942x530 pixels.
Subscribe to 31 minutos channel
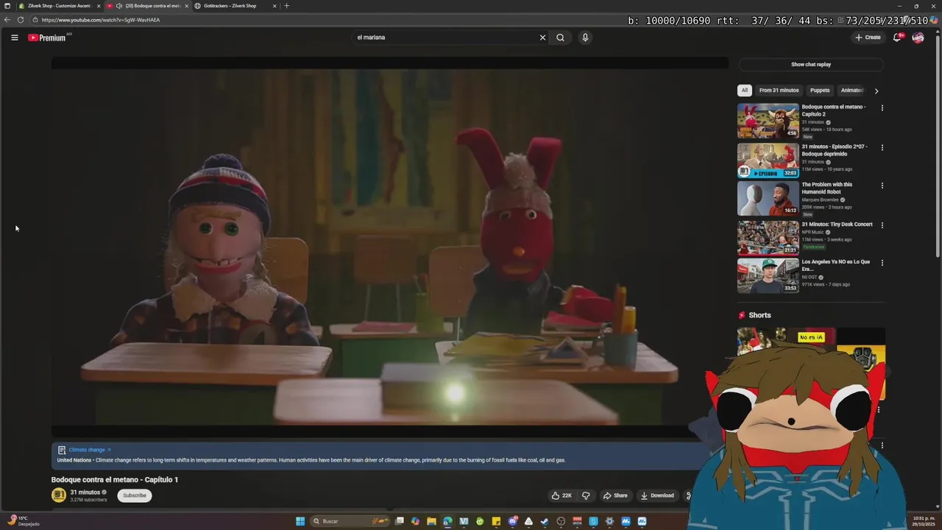pos(135,495)
